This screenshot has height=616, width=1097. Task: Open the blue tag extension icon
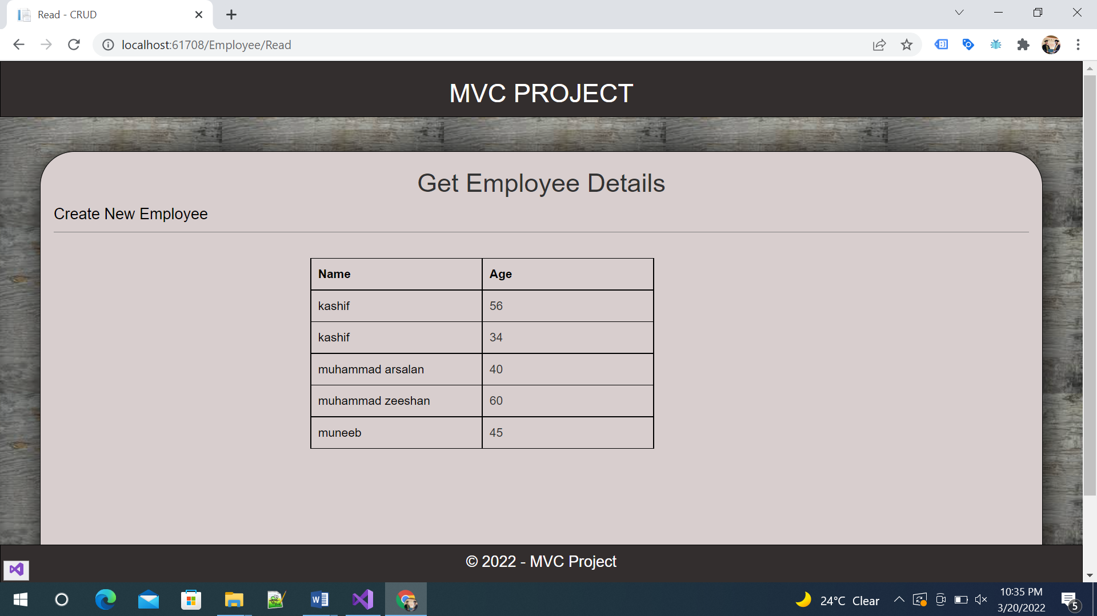click(x=968, y=45)
